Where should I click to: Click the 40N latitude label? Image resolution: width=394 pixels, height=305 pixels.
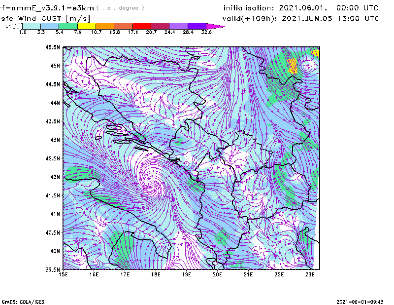pos(55,251)
